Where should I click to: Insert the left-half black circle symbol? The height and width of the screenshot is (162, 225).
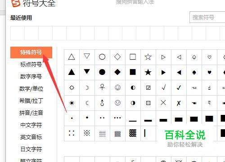(x=133, y=88)
